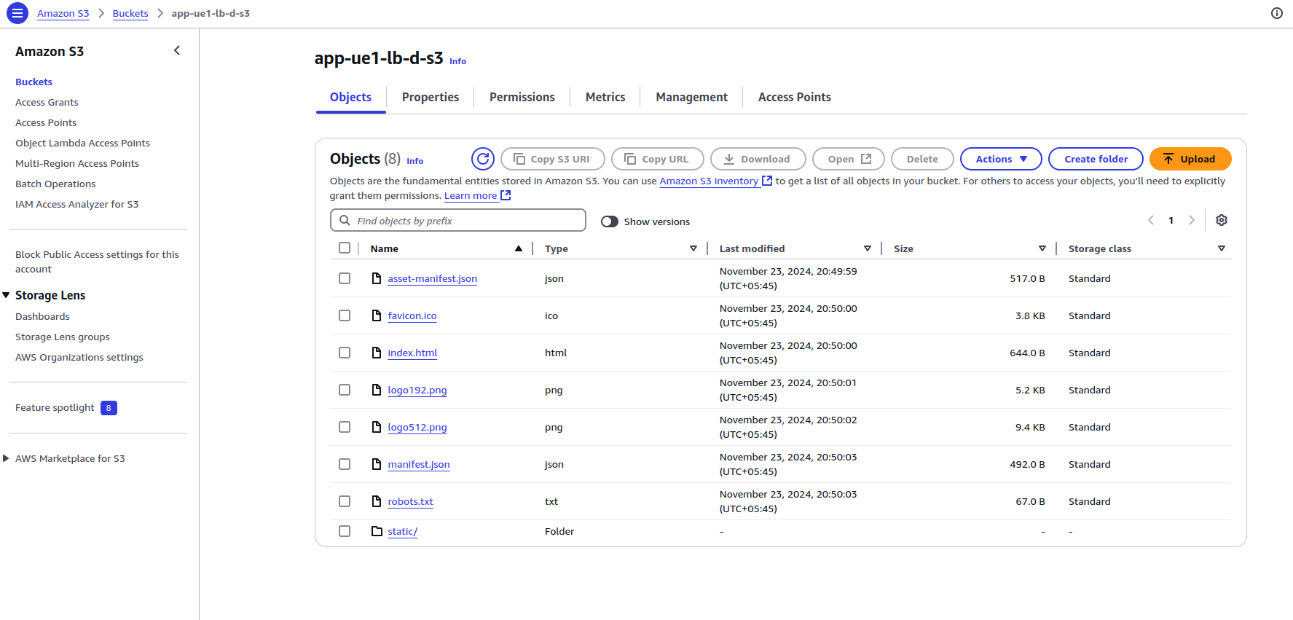Check the logo512.png row checkbox
Image resolution: width=1293 pixels, height=620 pixels.
pos(345,427)
